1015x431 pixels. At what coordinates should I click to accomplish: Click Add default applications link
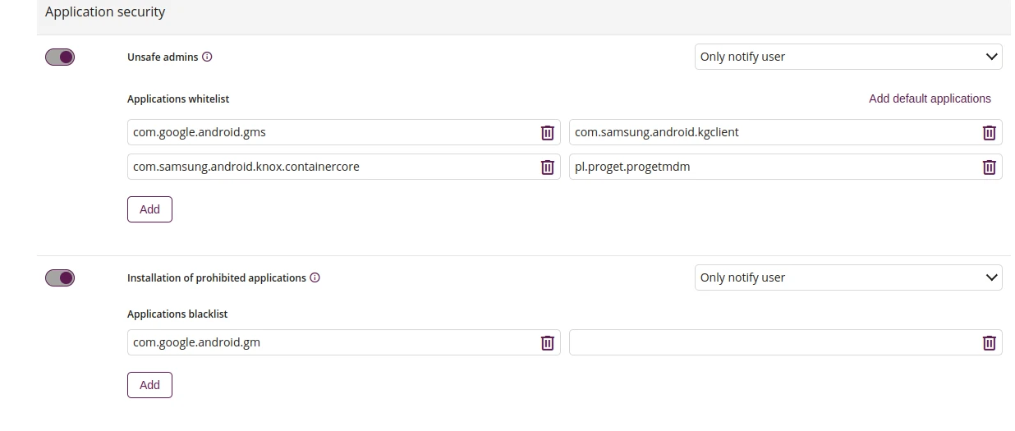(930, 99)
